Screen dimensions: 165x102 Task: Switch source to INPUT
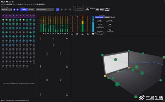click(x=24, y=10)
